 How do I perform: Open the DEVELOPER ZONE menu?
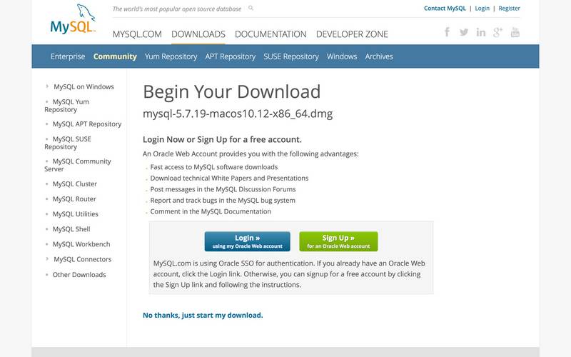point(352,34)
